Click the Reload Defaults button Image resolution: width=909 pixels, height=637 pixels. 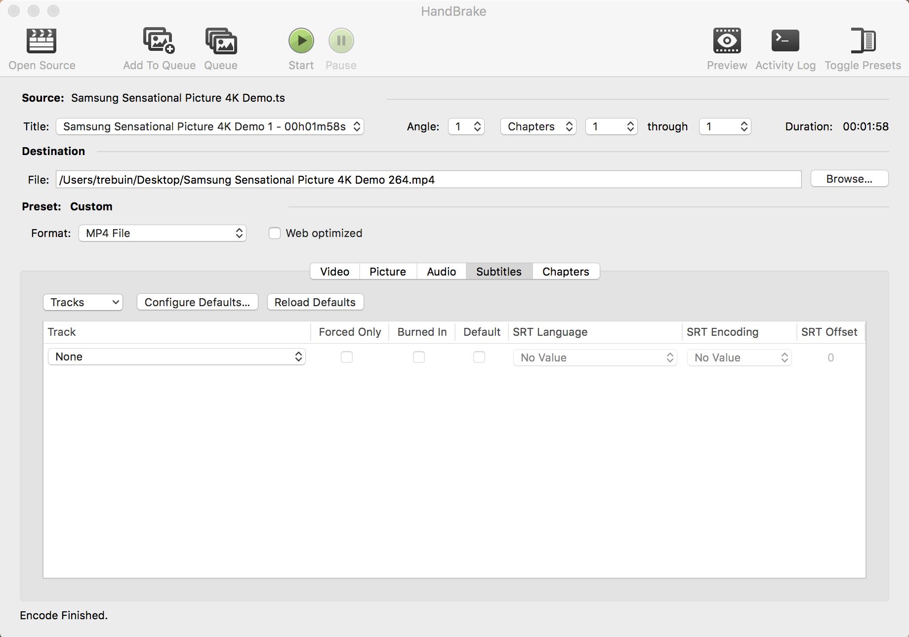[315, 302]
